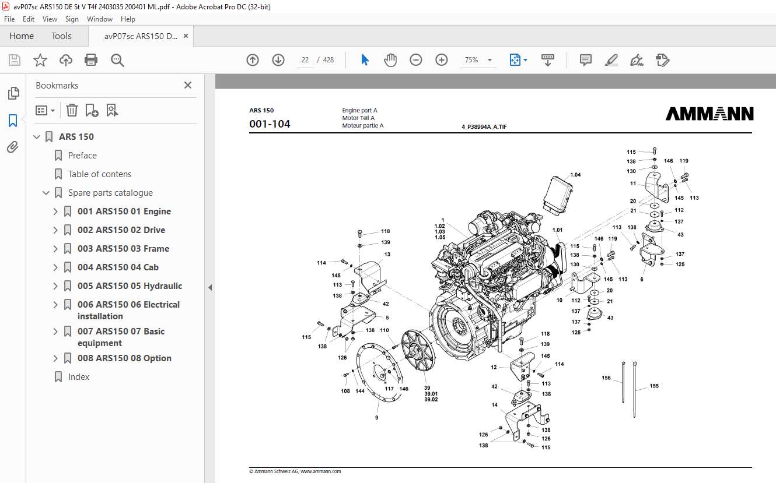Add a sticky note comment

tap(586, 60)
